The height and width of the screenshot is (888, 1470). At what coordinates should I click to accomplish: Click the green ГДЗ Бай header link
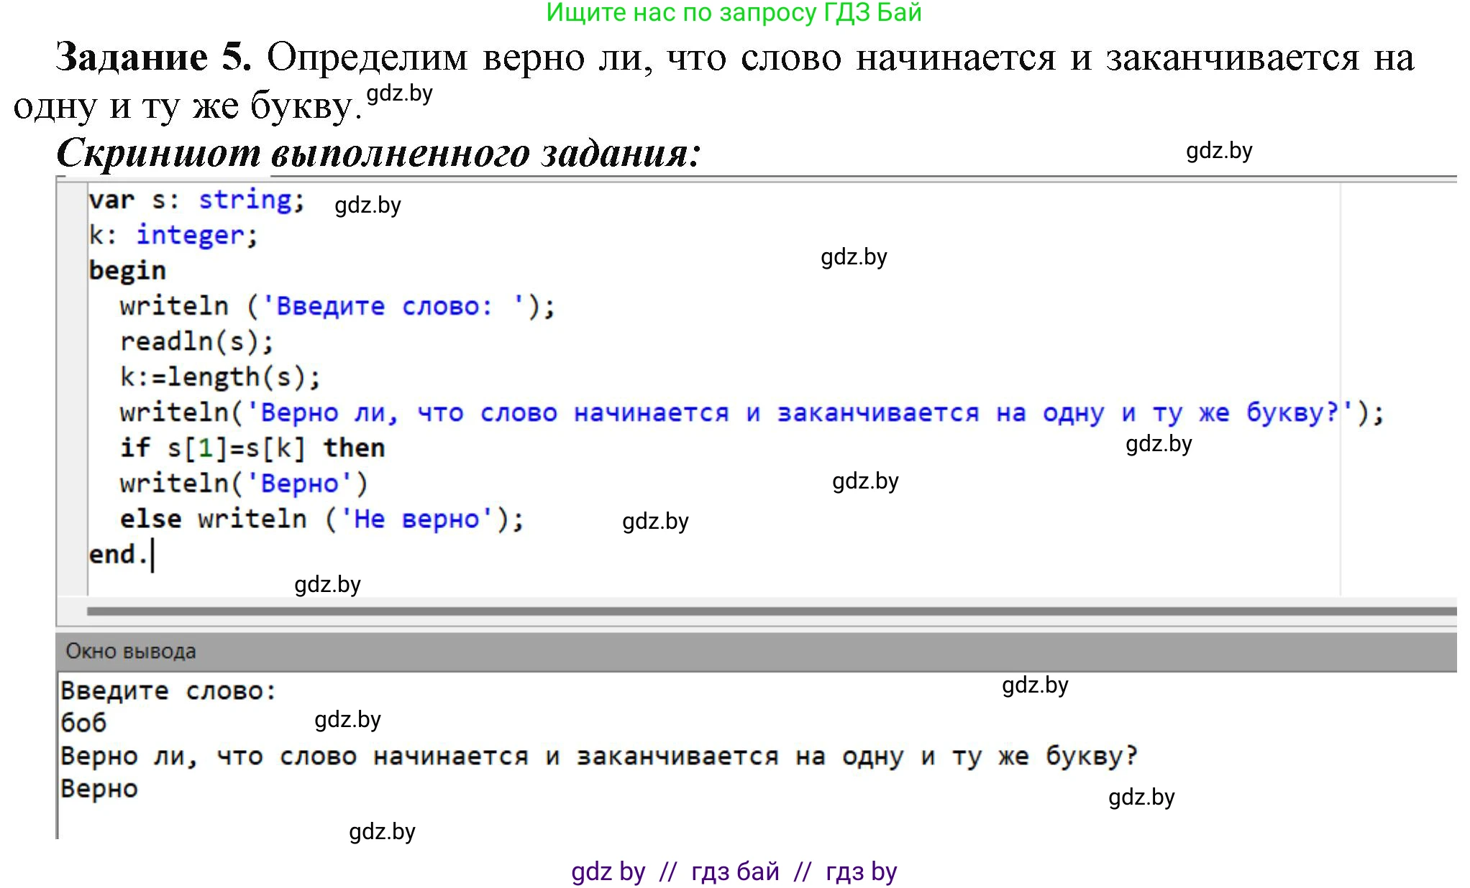734,13
